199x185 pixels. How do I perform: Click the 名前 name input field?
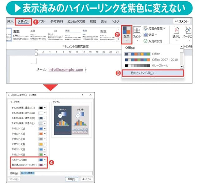56,173
